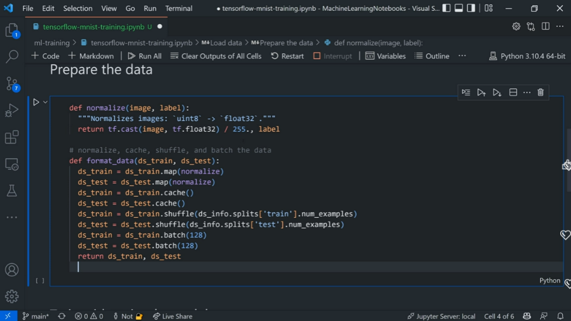Screen dimensions: 571x321
Task: Expand run options dropdown beside cell
Action: point(46,102)
